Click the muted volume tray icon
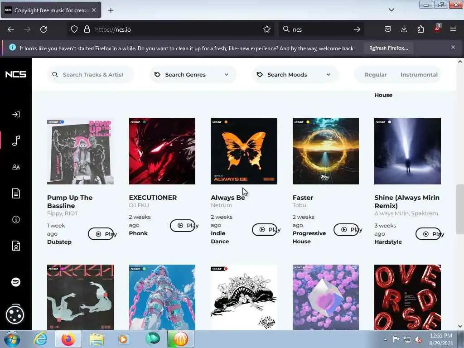The width and height of the screenshot is (464, 348). [418, 339]
